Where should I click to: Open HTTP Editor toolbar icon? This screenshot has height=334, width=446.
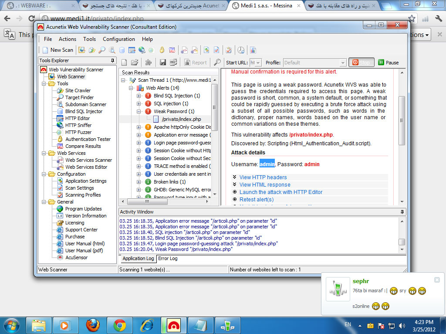click(132, 50)
